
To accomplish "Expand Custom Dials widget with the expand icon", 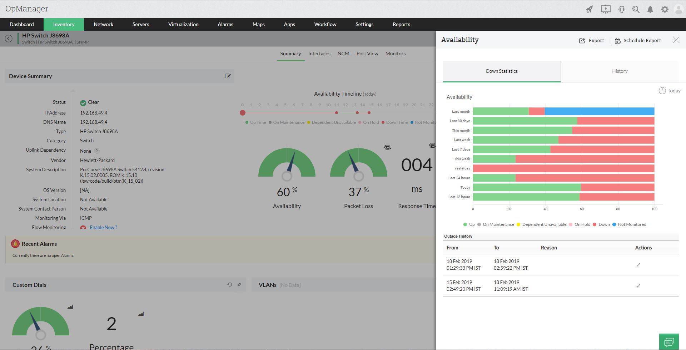I will coord(239,284).
